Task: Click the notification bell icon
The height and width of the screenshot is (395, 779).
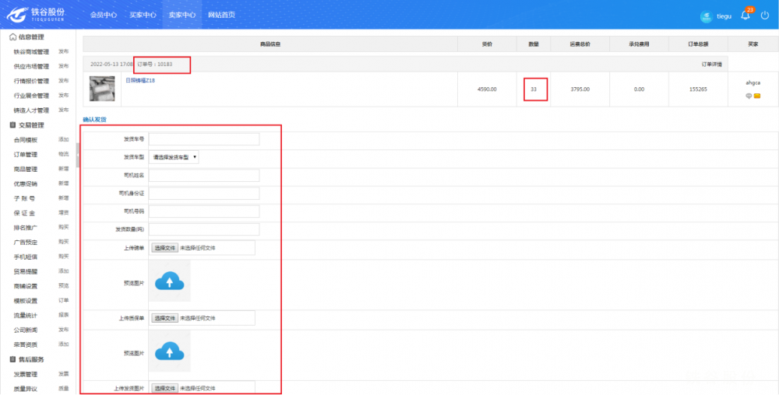Action: pyautogui.click(x=745, y=16)
